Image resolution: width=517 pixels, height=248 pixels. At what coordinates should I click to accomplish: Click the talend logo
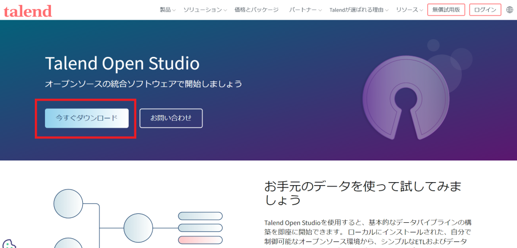coord(28,11)
